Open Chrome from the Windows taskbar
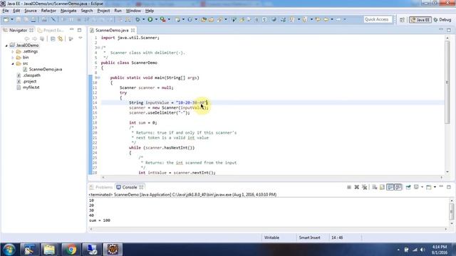 click(x=71, y=250)
